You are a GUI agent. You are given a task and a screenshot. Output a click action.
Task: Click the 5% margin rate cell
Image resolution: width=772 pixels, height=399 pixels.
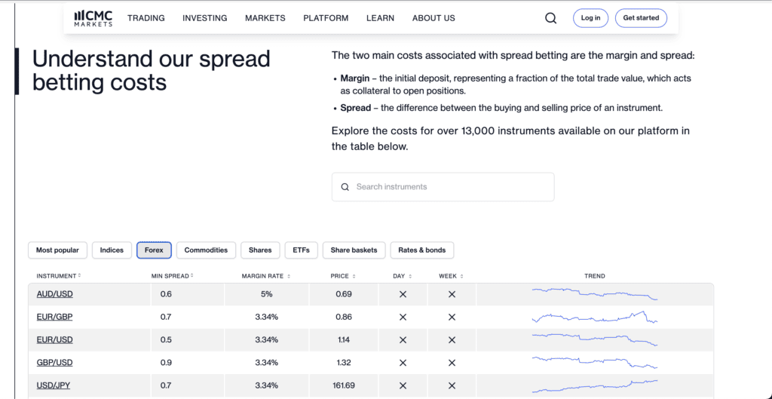(x=267, y=295)
